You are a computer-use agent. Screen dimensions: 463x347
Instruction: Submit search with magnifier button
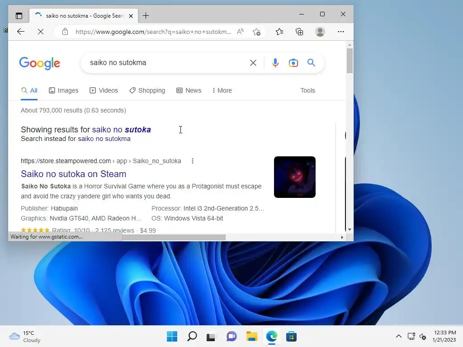pos(311,62)
